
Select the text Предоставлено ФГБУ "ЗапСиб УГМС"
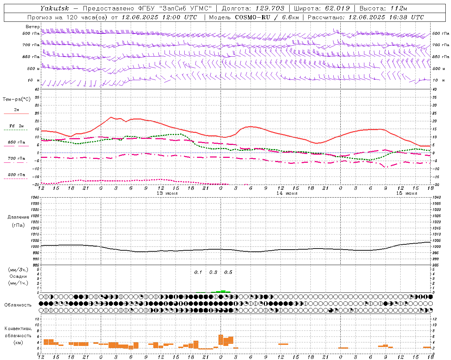pyautogui.click(x=147, y=8)
